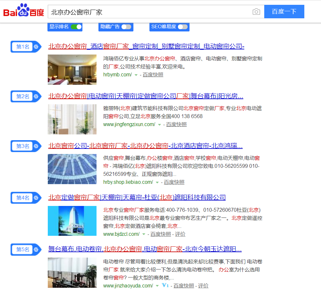
Task: Click description text starting 北京专业窗帘厂家服务电话
Action: click(182, 218)
